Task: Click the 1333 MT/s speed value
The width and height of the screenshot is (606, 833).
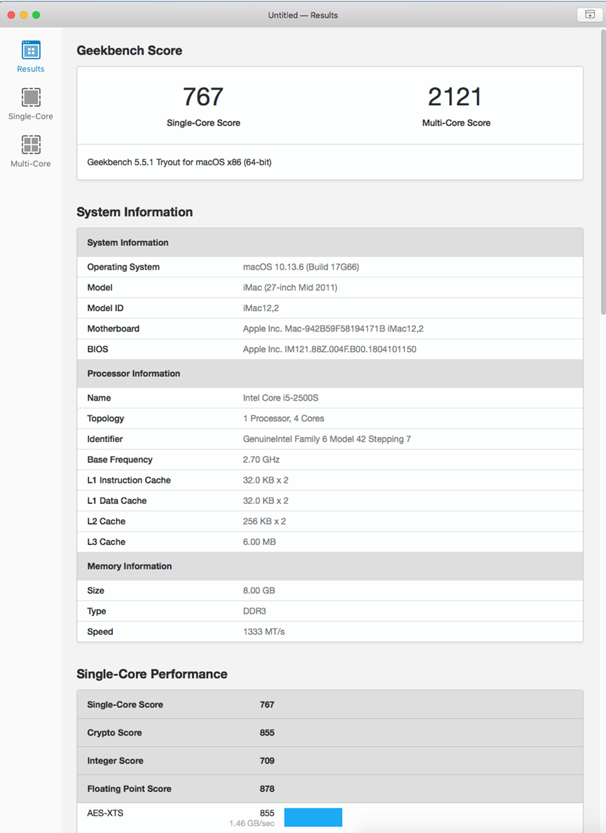Action: point(264,632)
